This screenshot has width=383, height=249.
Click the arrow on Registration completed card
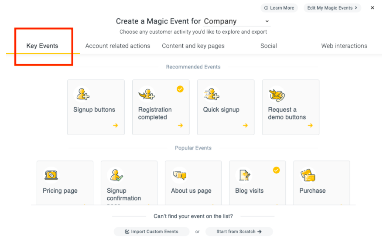[x=181, y=126]
